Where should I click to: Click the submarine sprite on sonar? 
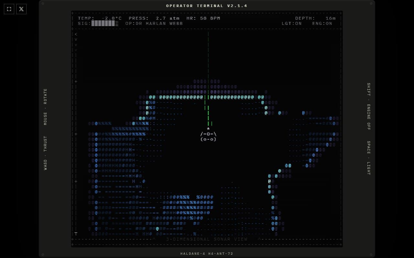208,137
